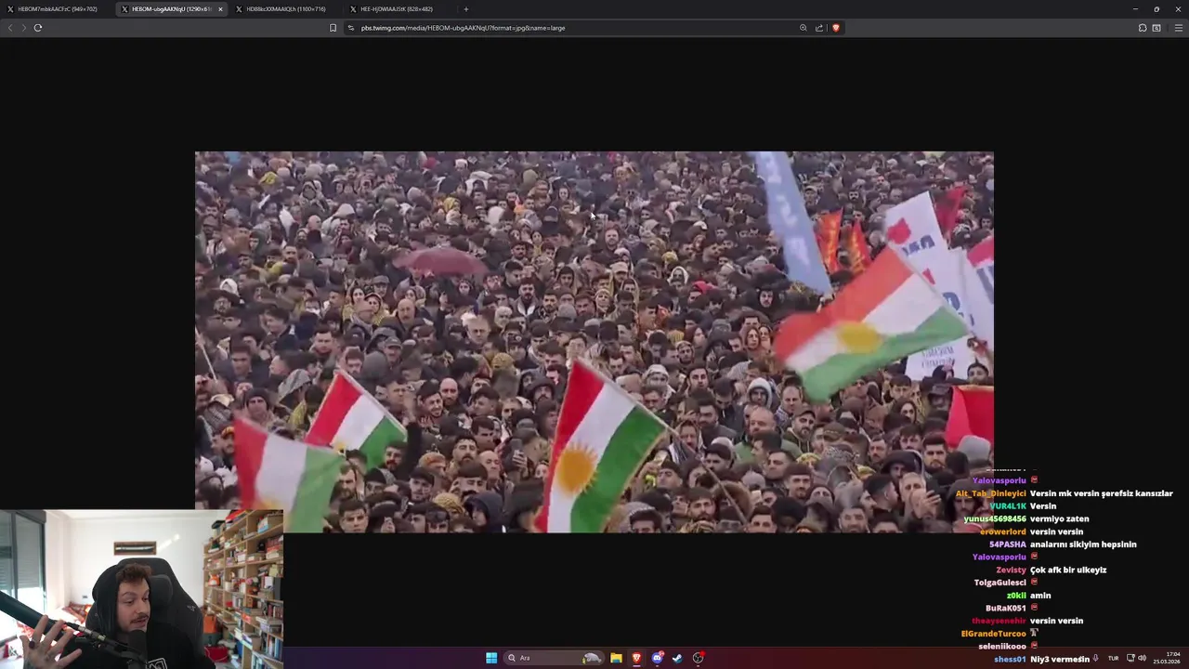Click the crowd photo with flags
Image resolution: width=1189 pixels, height=669 pixels.
[x=594, y=342]
